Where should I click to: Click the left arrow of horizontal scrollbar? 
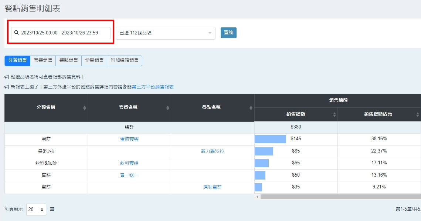258,197
